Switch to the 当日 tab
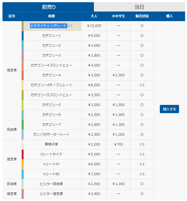Screen dimensions: 187x201 click(x=139, y=7)
